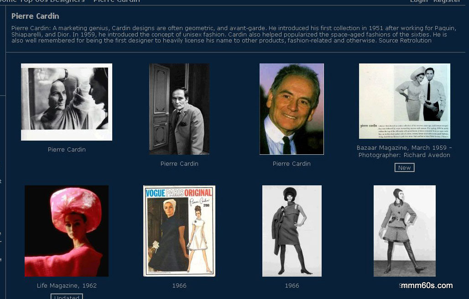The width and height of the screenshot is (469, 299).
Task: Open the Vogue Paris Original pattern cover
Action: point(179,231)
